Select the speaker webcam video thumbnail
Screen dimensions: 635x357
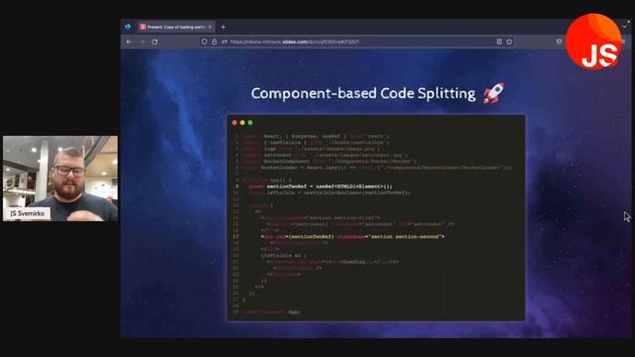coord(61,178)
